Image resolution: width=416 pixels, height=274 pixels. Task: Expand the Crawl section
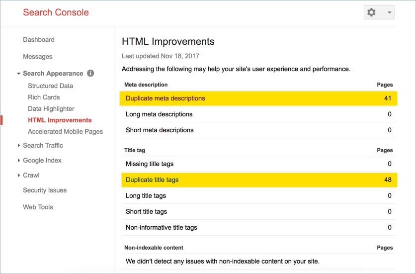tap(31, 175)
